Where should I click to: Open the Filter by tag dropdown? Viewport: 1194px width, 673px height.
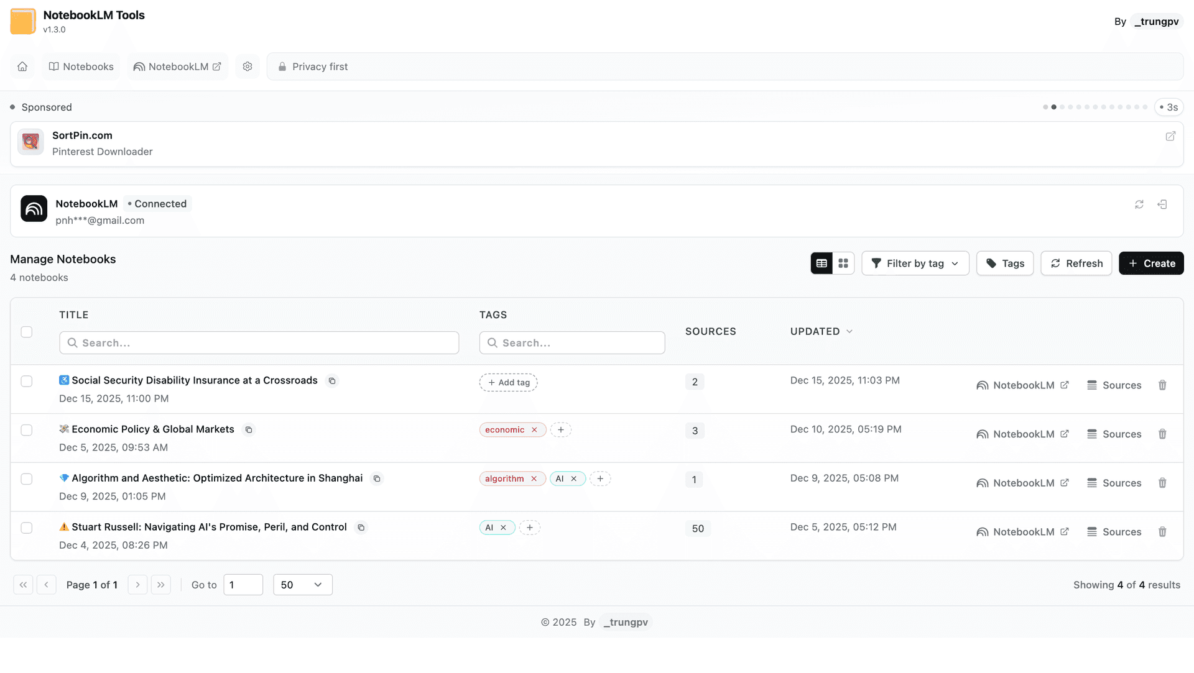[x=915, y=263]
